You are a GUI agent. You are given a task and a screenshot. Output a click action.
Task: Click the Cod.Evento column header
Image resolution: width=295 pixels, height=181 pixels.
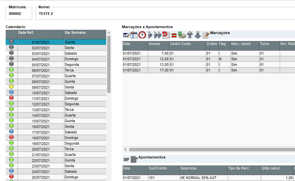pyautogui.click(x=164, y=170)
